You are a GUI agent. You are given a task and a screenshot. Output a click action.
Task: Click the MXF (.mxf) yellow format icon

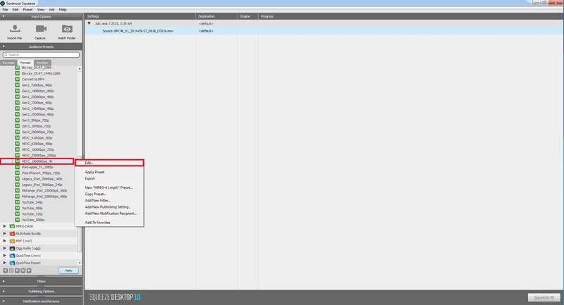click(12, 241)
